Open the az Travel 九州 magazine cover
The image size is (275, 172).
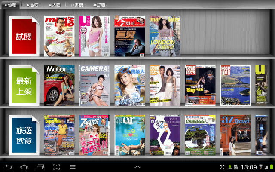click(235, 135)
